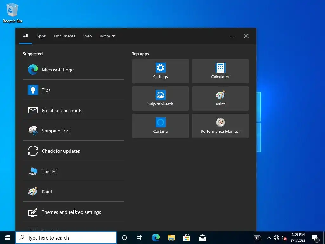Open network status tray icon
The image size is (325, 244).
276,238
